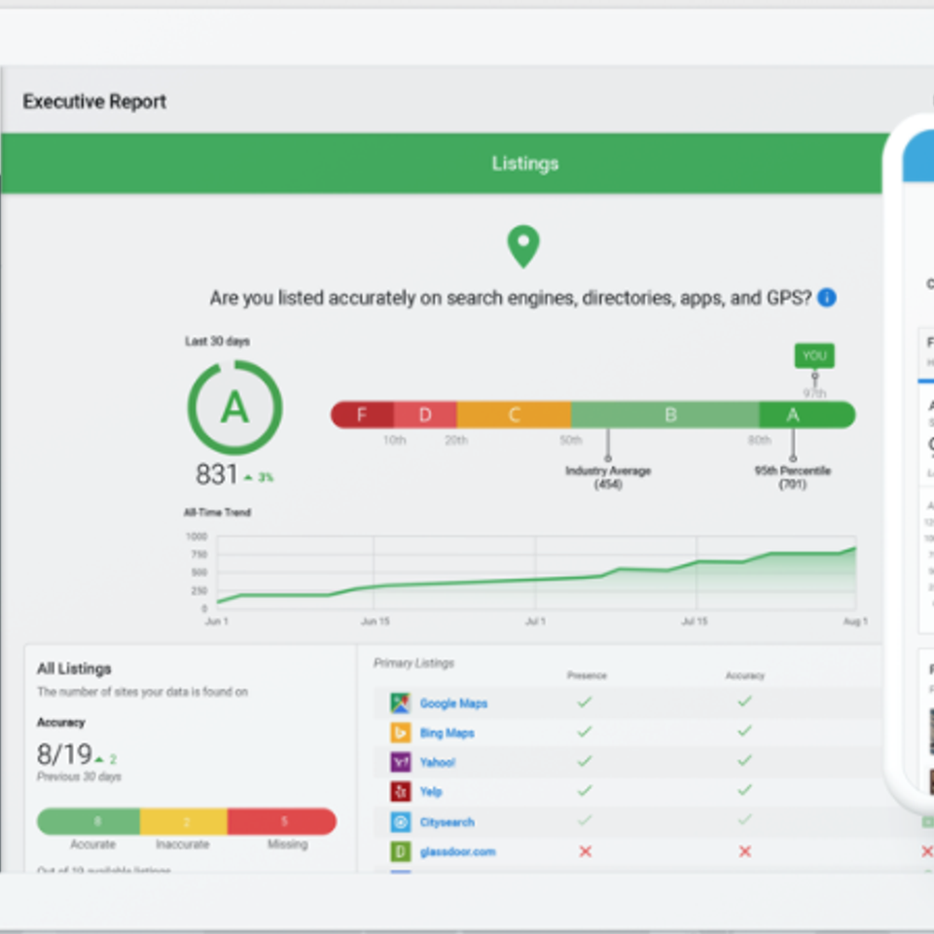Viewport: 934px width, 934px height.
Task: Click the Executive Report title
Action: click(x=94, y=102)
